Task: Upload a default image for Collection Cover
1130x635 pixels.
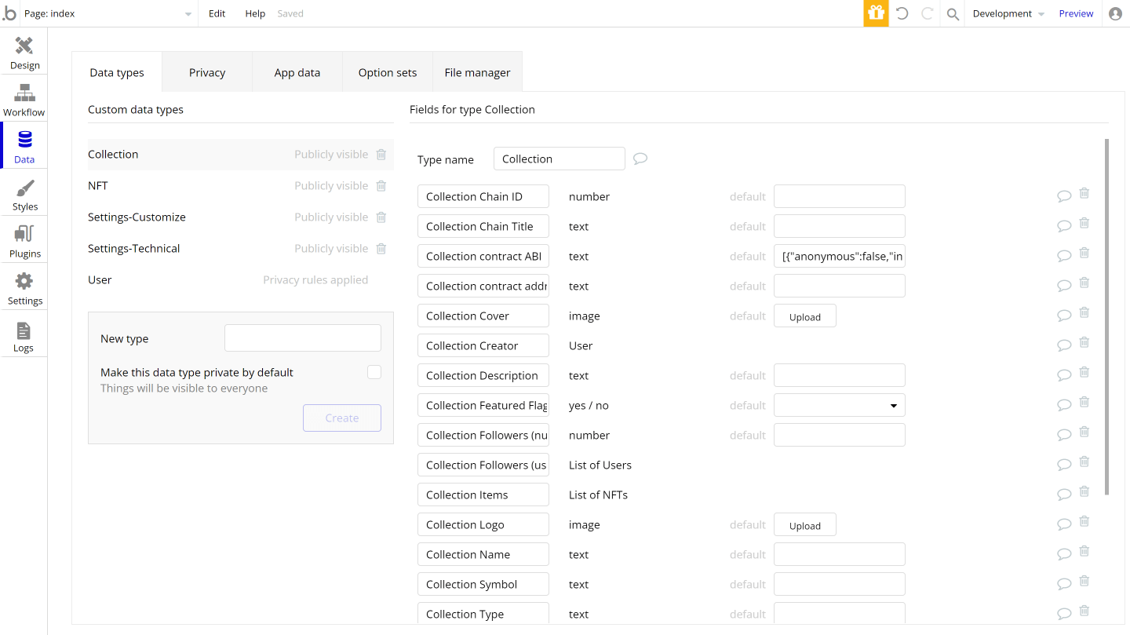Action: click(804, 316)
